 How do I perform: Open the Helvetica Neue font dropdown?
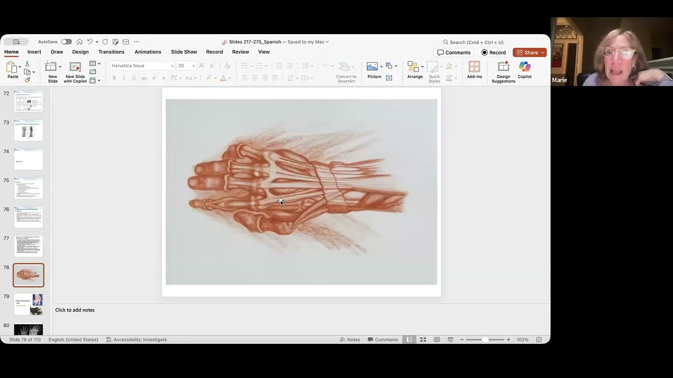(x=171, y=66)
